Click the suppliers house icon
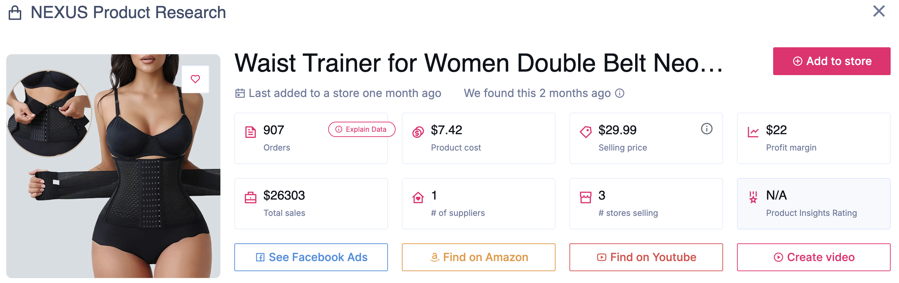The width and height of the screenshot is (899, 283). 418,197
